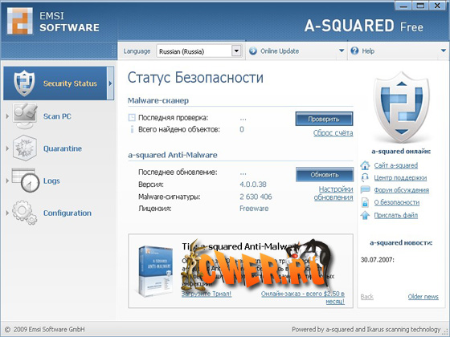Open the О безопасности link
450x337 pixels.
[x=397, y=202]
